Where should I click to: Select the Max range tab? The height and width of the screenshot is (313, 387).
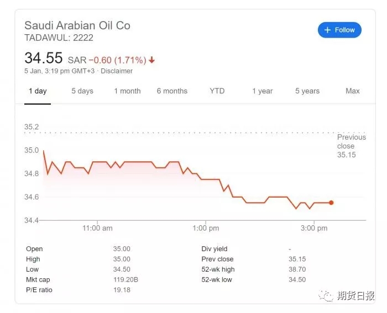pyautogui.click(x=353, y=91)
